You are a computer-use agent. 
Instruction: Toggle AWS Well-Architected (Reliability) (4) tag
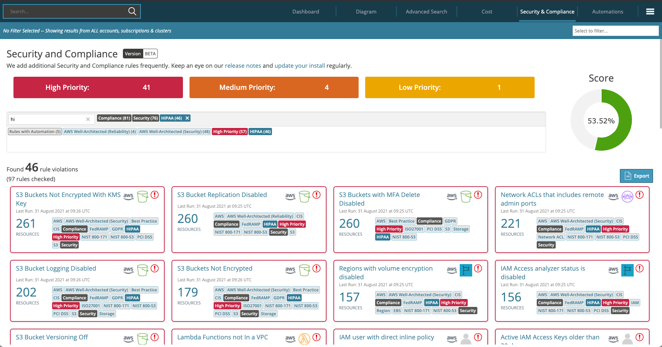[100, 132]
